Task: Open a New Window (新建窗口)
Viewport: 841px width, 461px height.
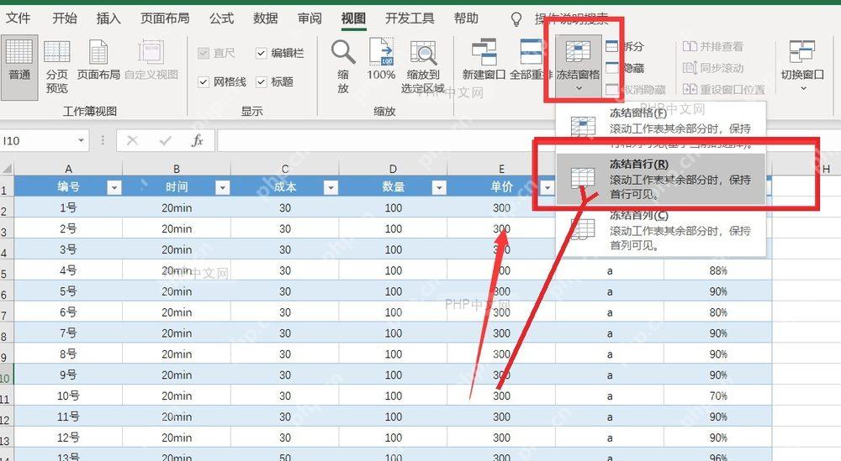Action: pos(484,60)
